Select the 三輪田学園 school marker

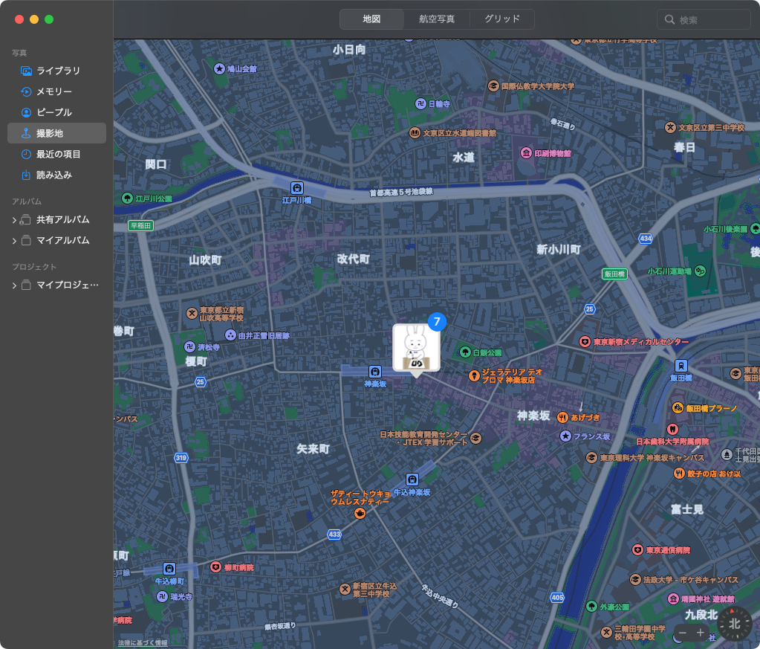point(606,632)
